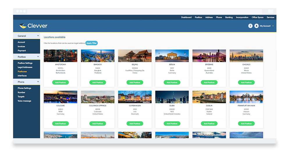Add Postbox for Copenhagen
Screen dimensions: 291x151
tap(135, 124)
